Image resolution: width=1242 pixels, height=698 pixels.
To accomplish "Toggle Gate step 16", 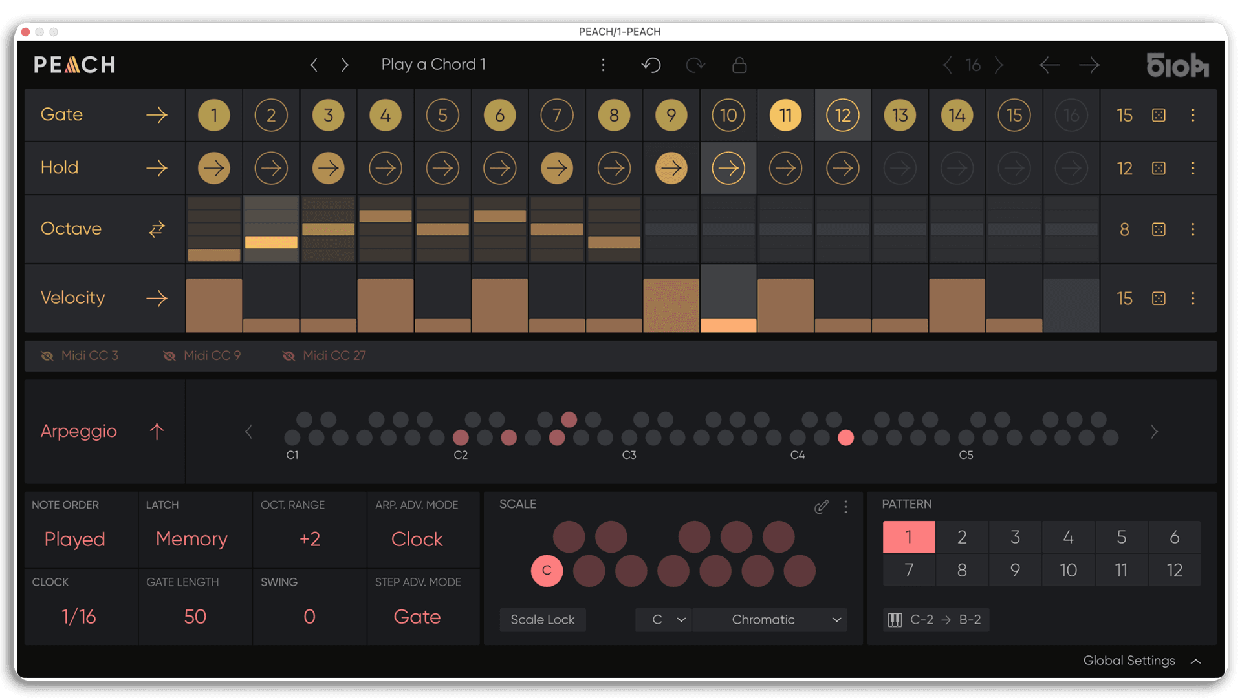I will (x=1071, y=115).
